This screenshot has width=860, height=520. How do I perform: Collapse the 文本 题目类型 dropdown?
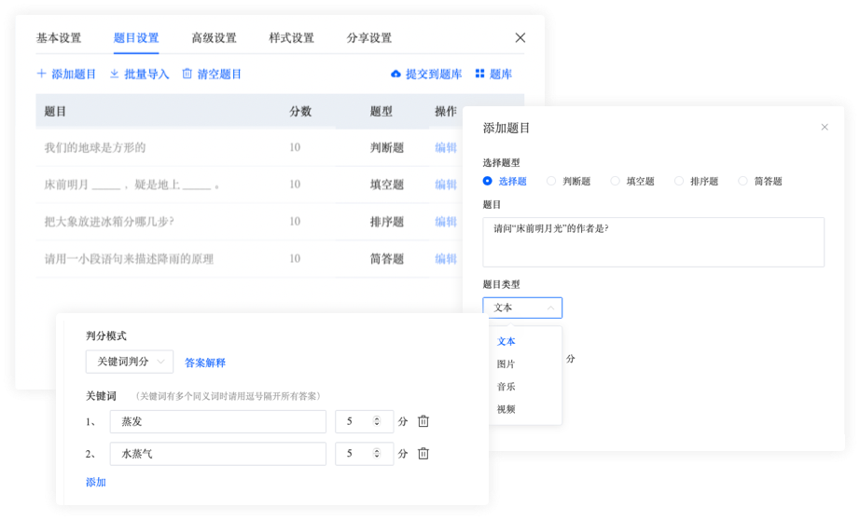click(522, 308)
